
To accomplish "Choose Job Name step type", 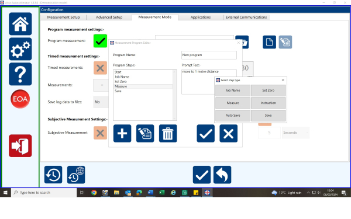I will click(233, 91).
